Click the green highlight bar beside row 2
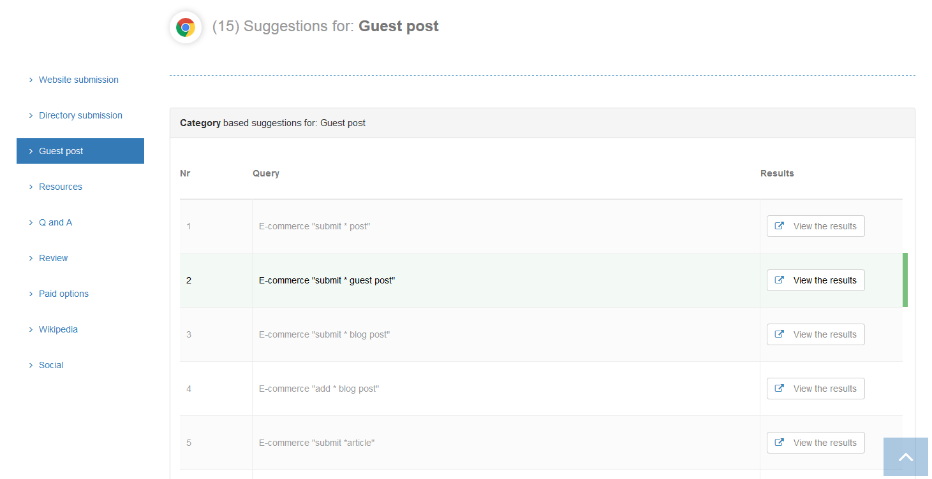Screen dimensions: 932x479 pyautogui.click(x=905, y=280)
